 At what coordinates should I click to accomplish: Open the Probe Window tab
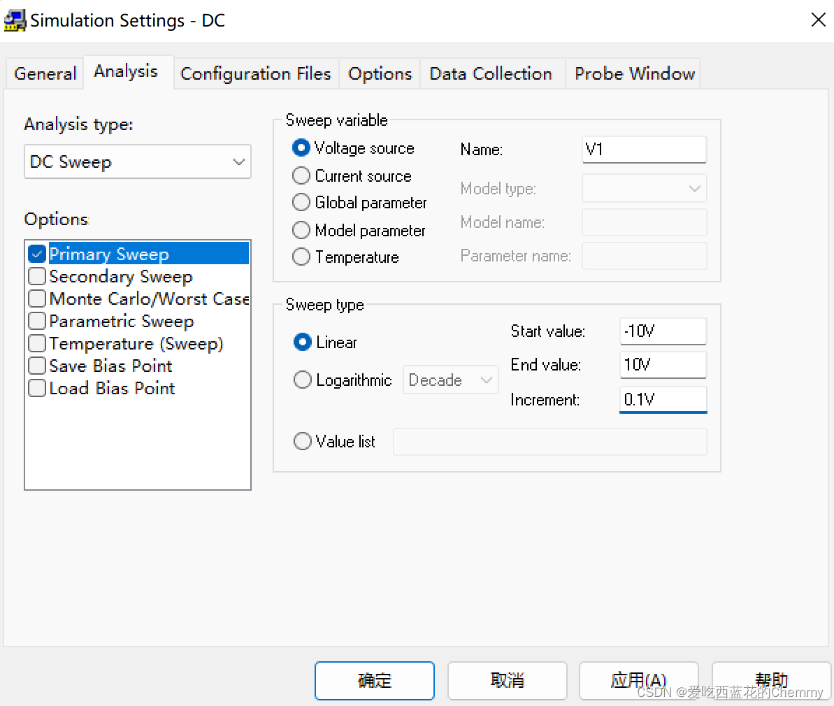coord(634,73)
